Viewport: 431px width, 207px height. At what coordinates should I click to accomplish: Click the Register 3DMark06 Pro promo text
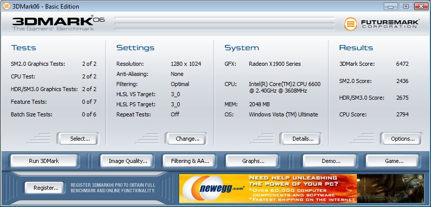[x=113, y=188]
